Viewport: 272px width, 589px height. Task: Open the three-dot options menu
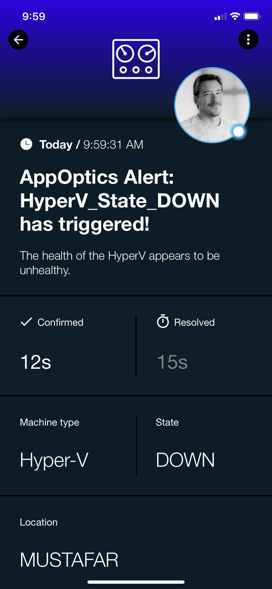(248, 39)
